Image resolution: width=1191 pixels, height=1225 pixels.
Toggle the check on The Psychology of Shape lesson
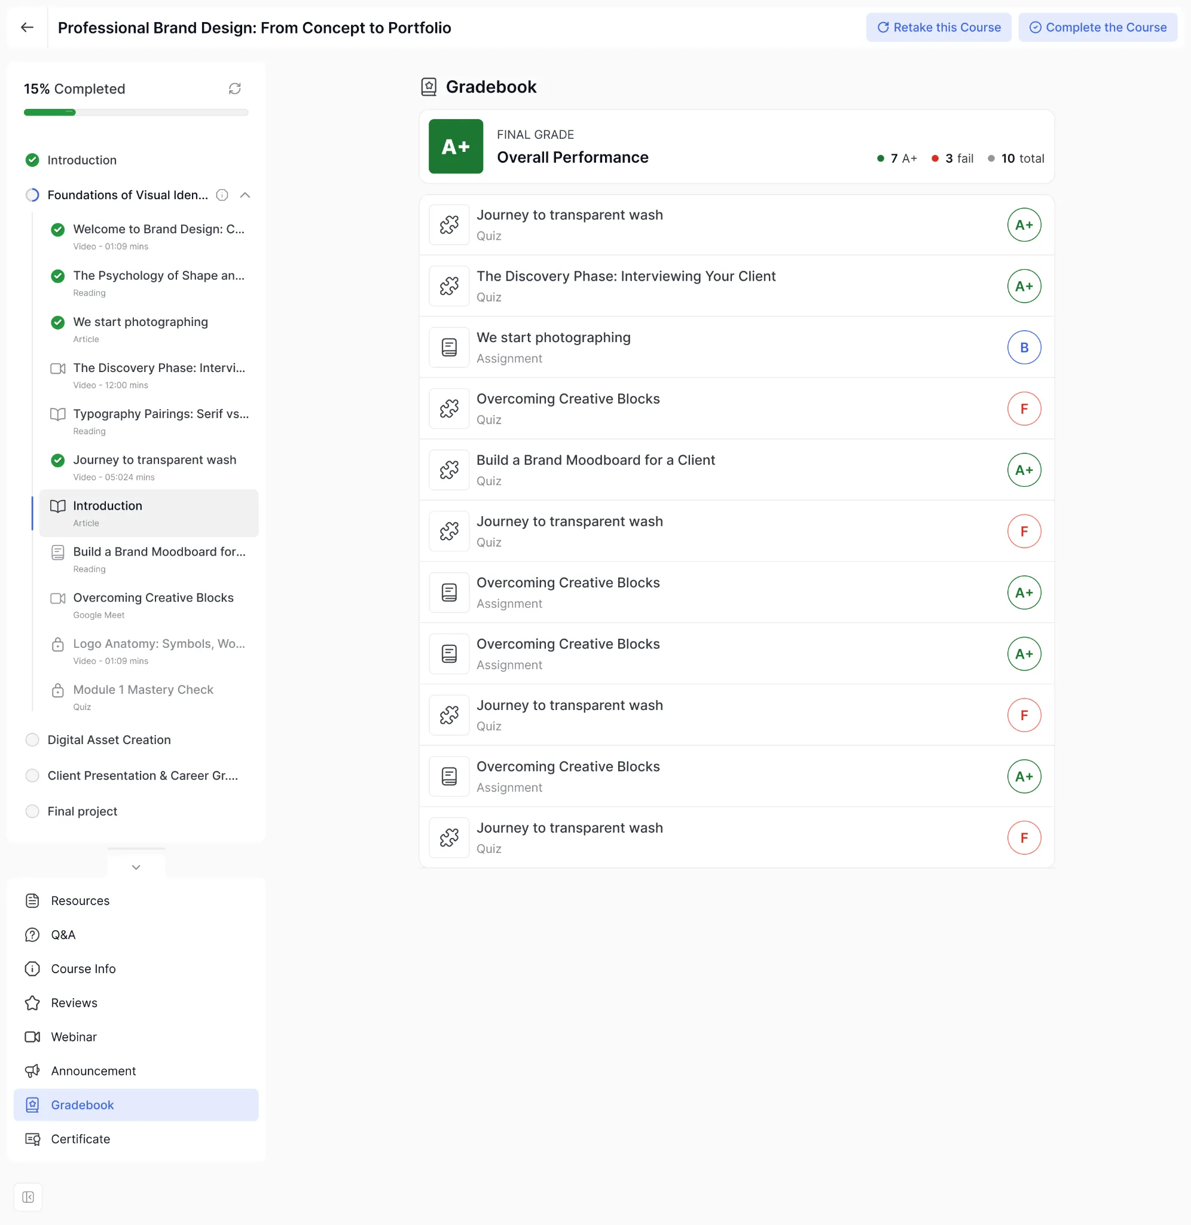coord(57,276)
